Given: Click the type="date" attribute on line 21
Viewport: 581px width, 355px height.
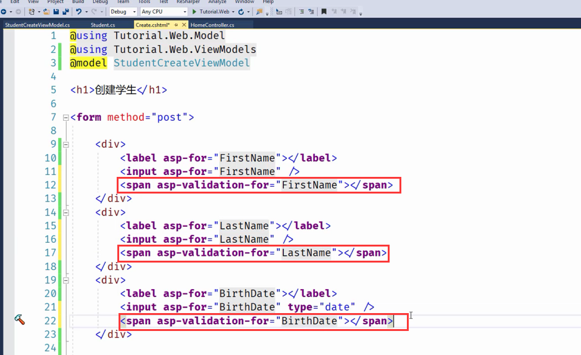Looking at the screenshot, I should click(322, 308).
